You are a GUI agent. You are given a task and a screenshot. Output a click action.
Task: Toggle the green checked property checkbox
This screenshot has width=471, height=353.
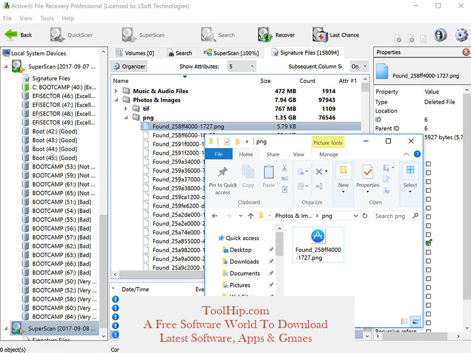click(x=429, y=242)
